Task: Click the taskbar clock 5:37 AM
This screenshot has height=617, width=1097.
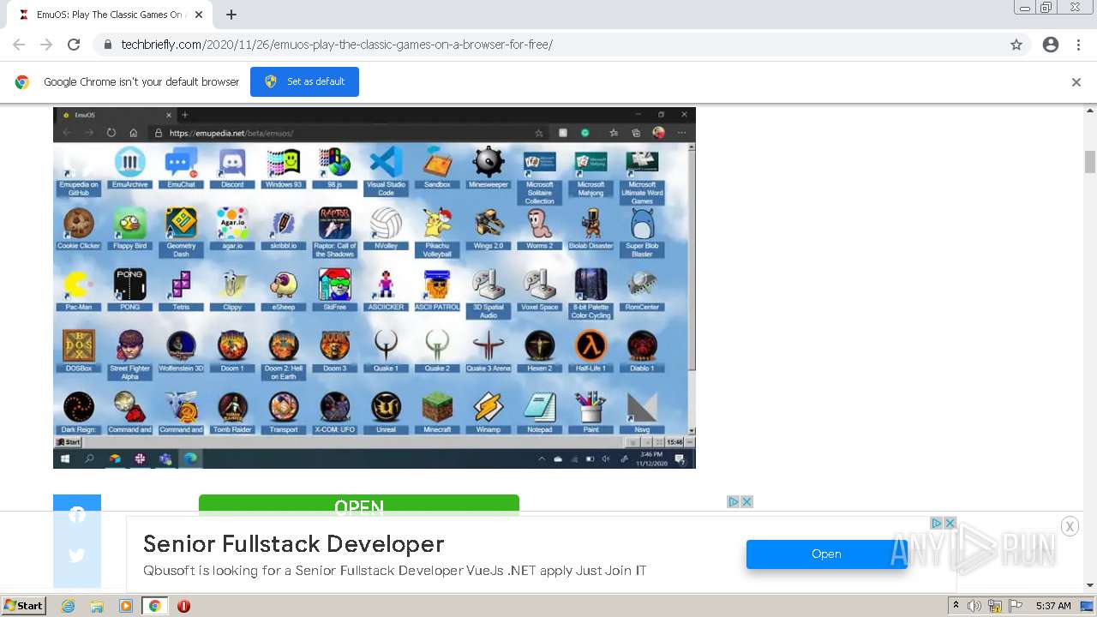Action: (1053, 606)
